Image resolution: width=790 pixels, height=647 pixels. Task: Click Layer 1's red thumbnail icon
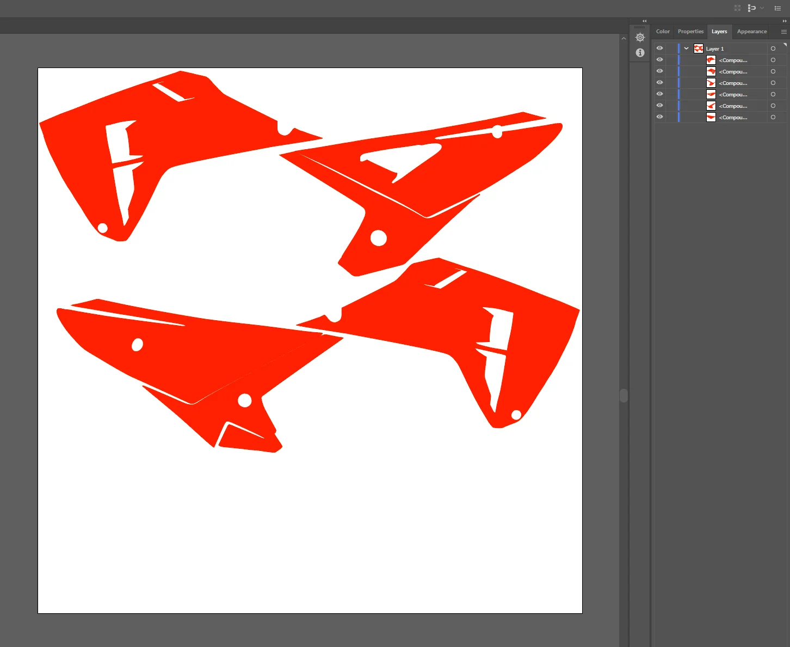[699, 48]
